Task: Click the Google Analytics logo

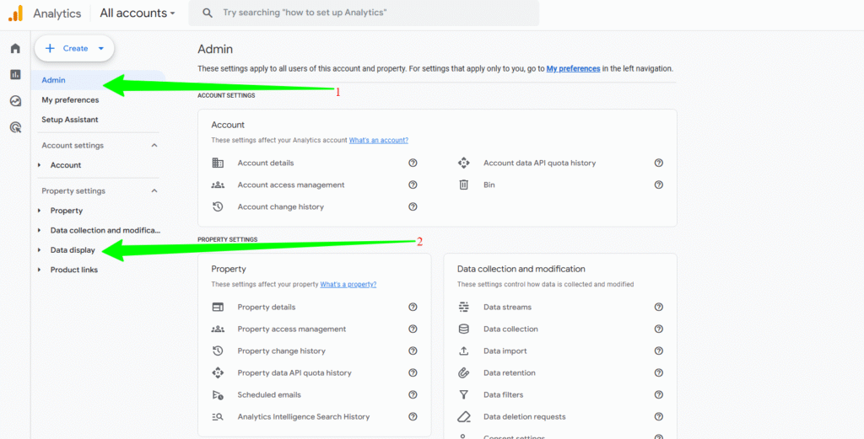Action: click(15, 13)
